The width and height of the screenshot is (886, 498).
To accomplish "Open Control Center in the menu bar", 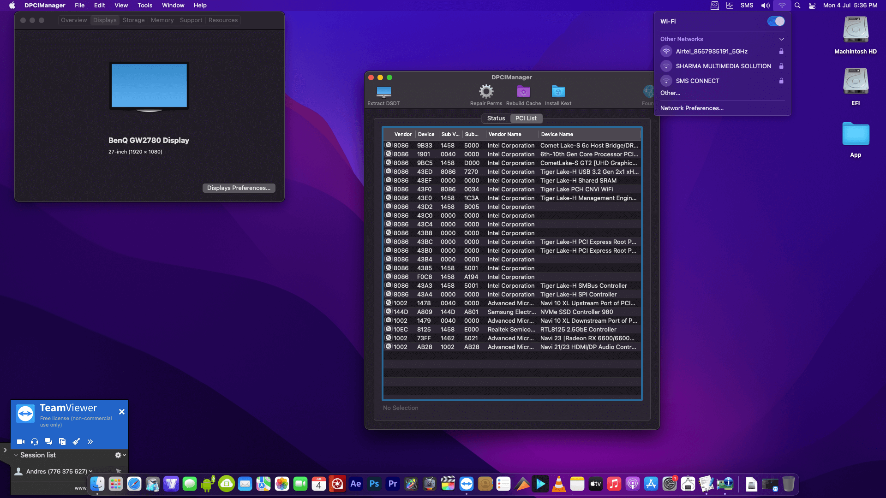I will [x=812, y=6].
